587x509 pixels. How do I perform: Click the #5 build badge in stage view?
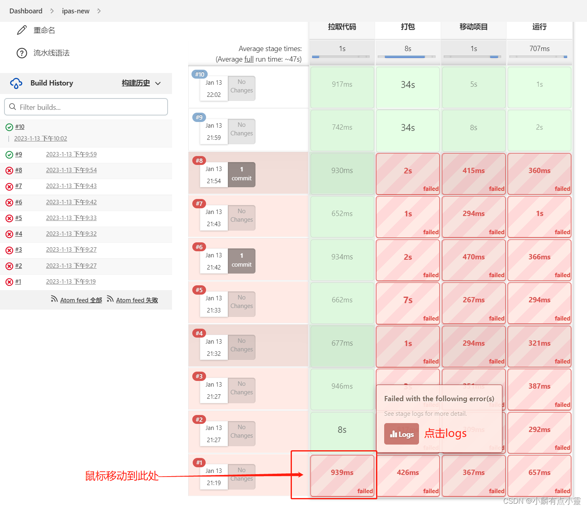tap(199, 290)
